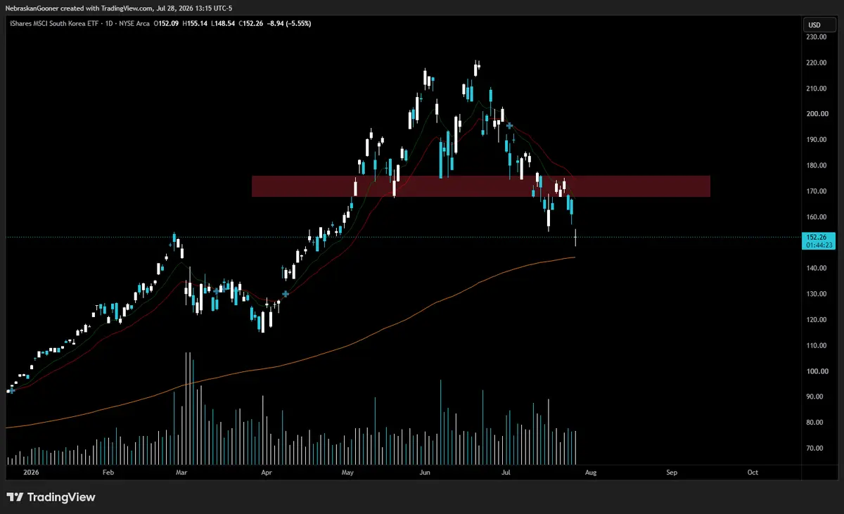Click the 200.00 price axis label
The height and width of the screenshot is (514, 844).
click(x=816, y=114)
